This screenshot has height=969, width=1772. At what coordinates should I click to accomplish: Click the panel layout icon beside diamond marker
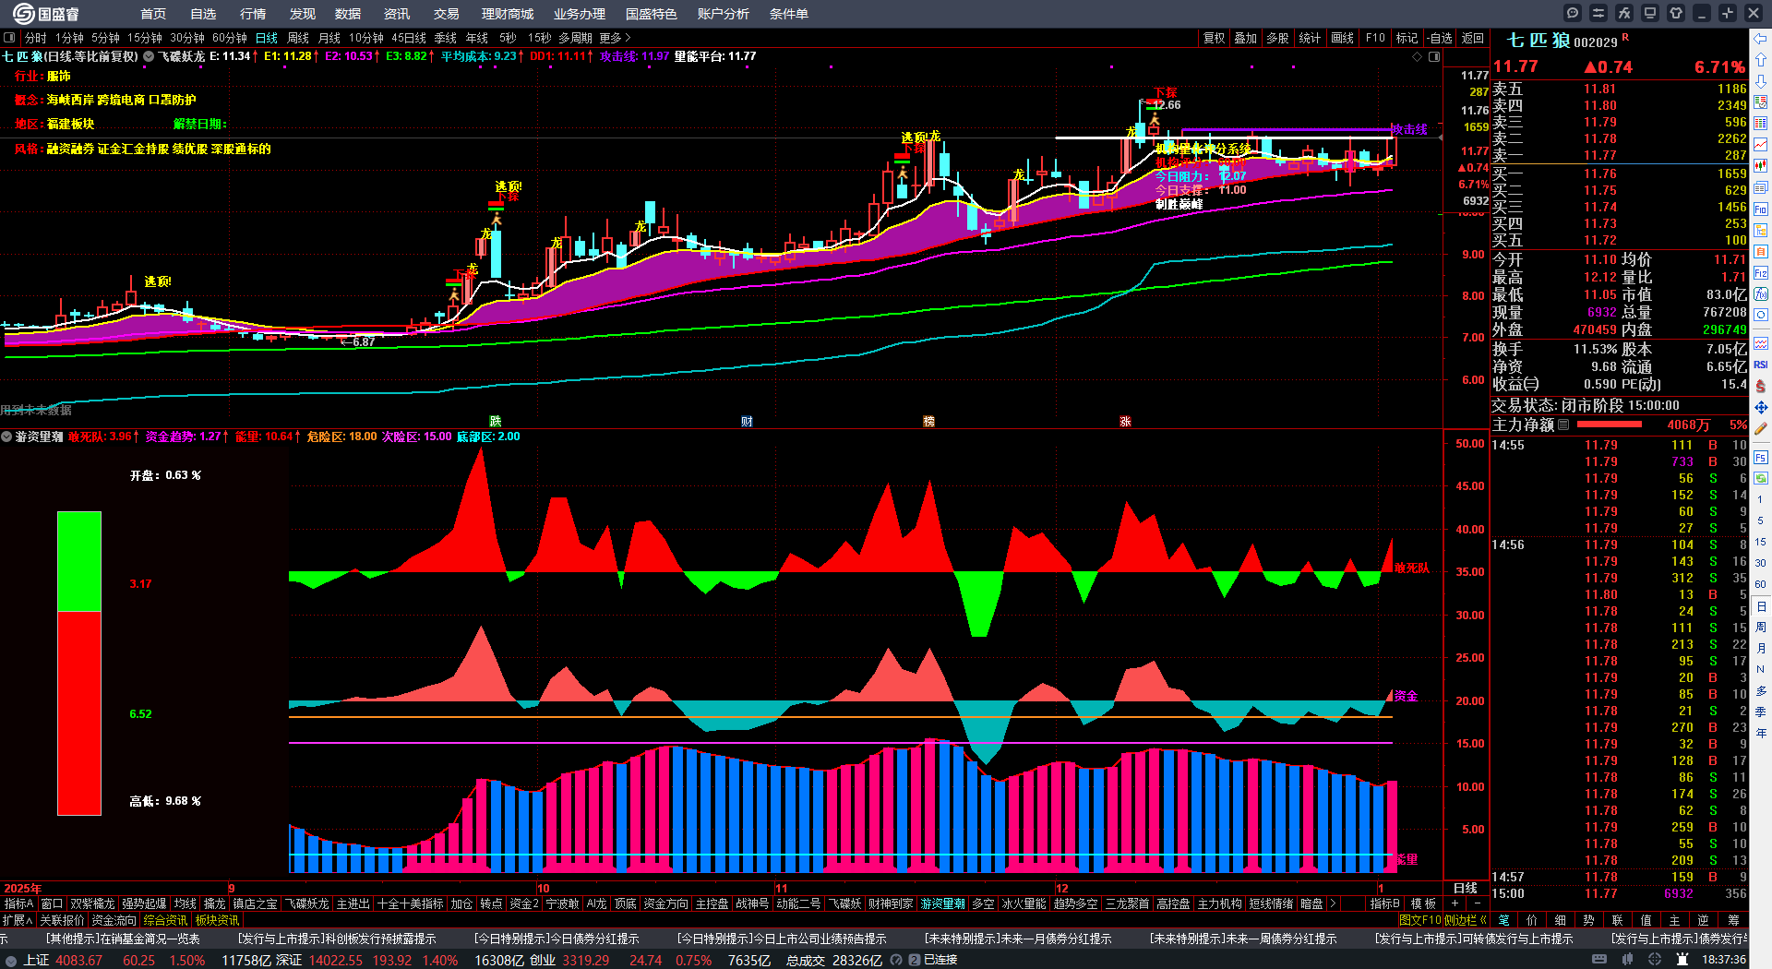pyautogui.click(x=1434, y=56)
